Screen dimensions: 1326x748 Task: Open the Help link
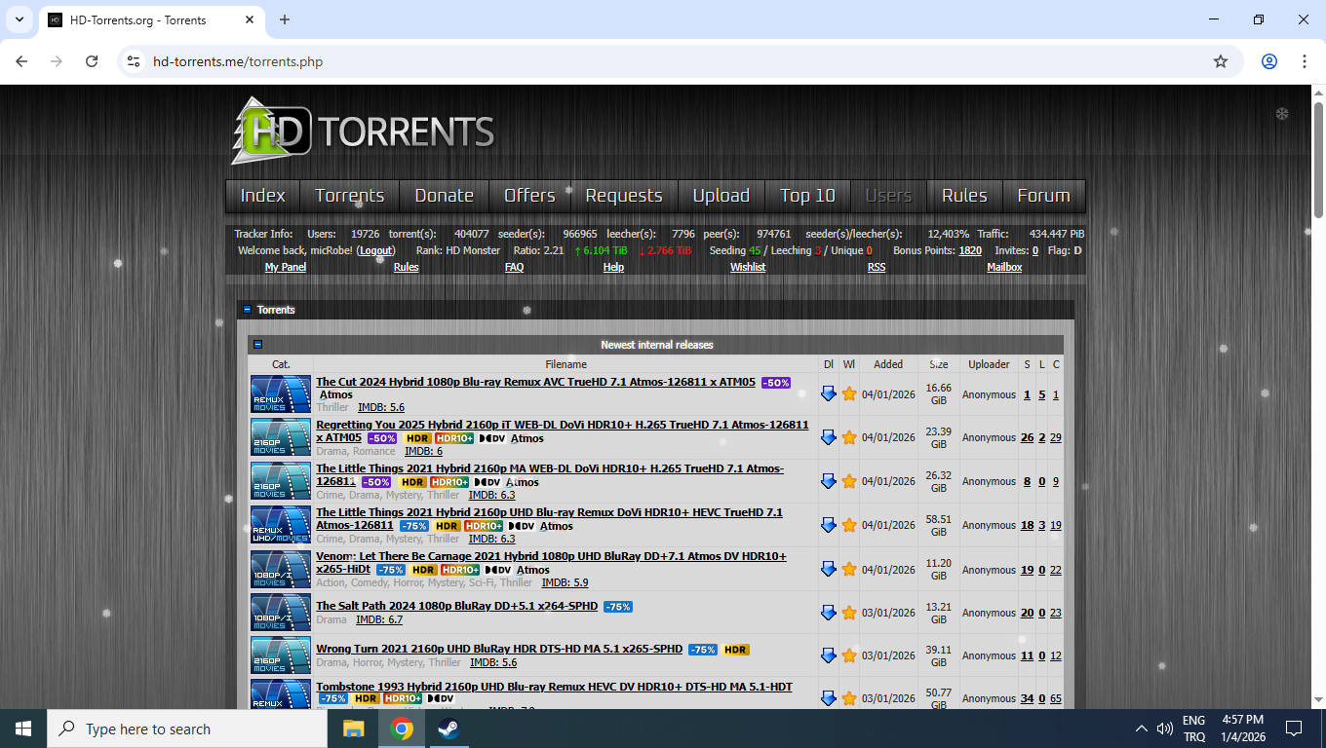[613, 267]
